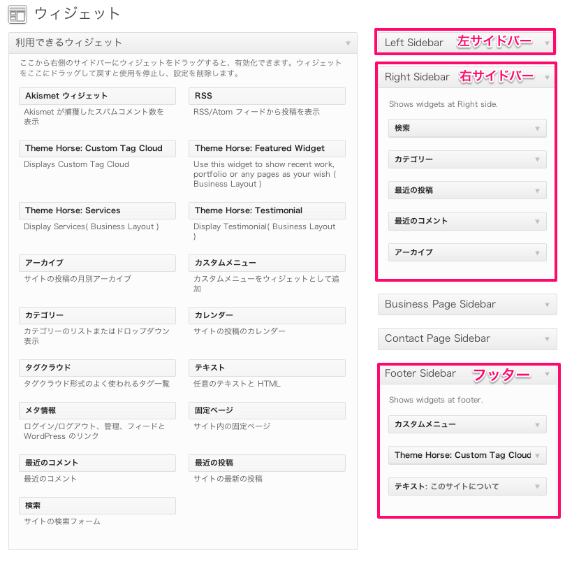The width and height of the screenshot is (565, 562).
Task: Click 'Shows widgets at Right side.' description
Action: coord(443,104)
